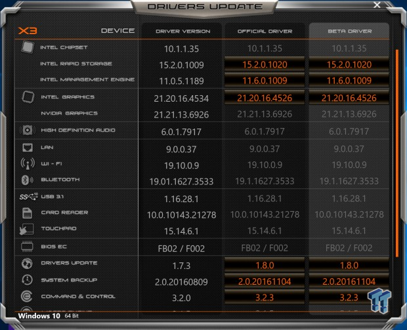The image size is (407, 330).
Task: Install official Intel Graphics 21.20.16.4526
Action: (x=265, y=98)
